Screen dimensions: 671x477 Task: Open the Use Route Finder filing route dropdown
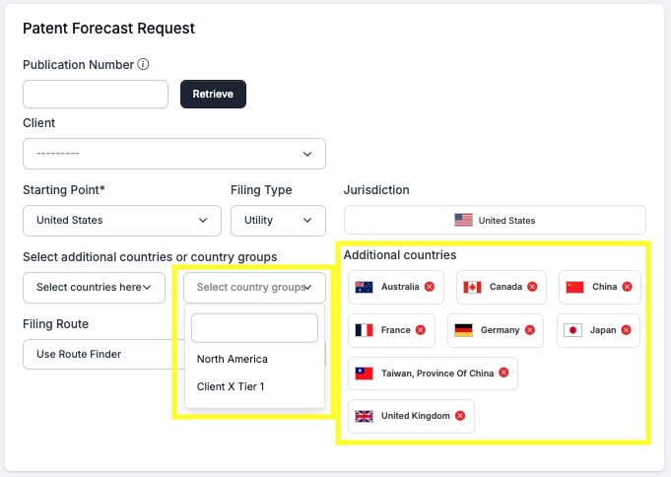[104, 355]
